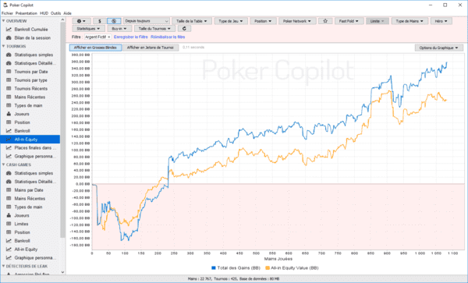
Task: Click Enregistrer le Filtre link
Action: tap(131, 37)
